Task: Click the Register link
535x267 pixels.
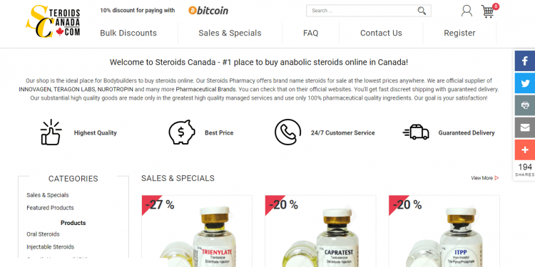Action: (459, 33)
